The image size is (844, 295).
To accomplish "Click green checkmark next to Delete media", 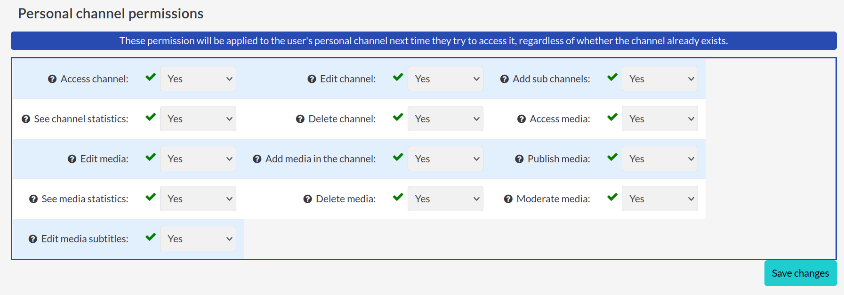I will point(398,197).
